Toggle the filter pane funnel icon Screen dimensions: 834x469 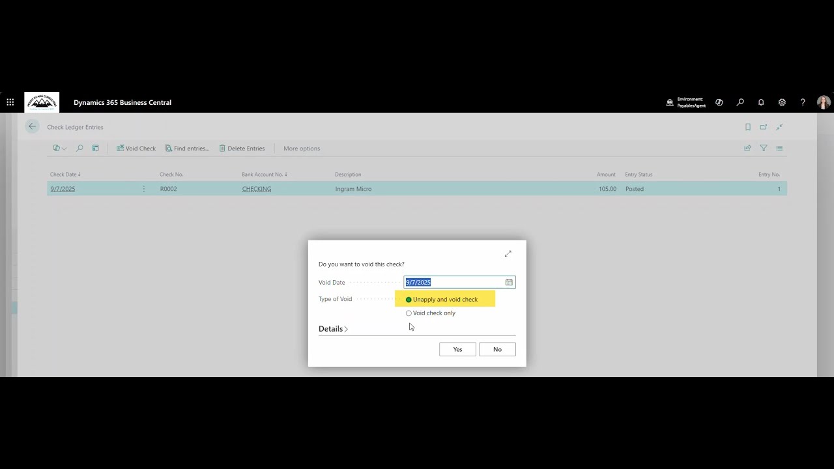764,149
